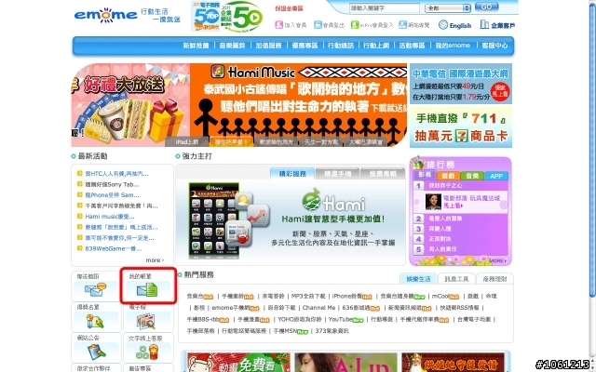
Task: Switch to the 商務理財 services tab
Action: pyautogui.click(x=494, y=279)
